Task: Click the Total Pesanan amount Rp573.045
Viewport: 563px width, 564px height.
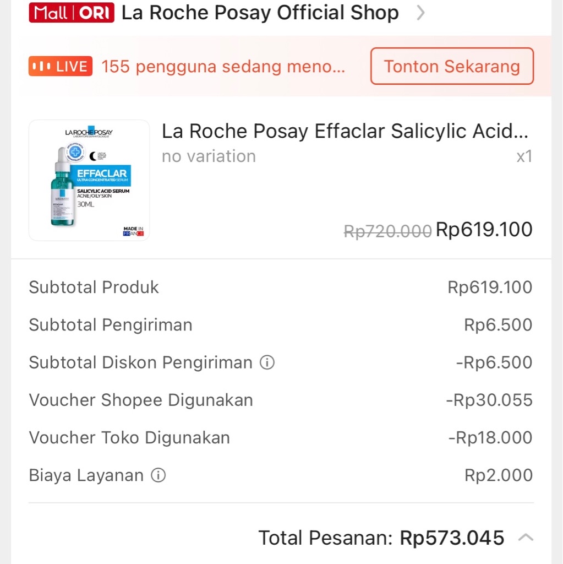Action: pyautogui.click(x=452, y=538)
